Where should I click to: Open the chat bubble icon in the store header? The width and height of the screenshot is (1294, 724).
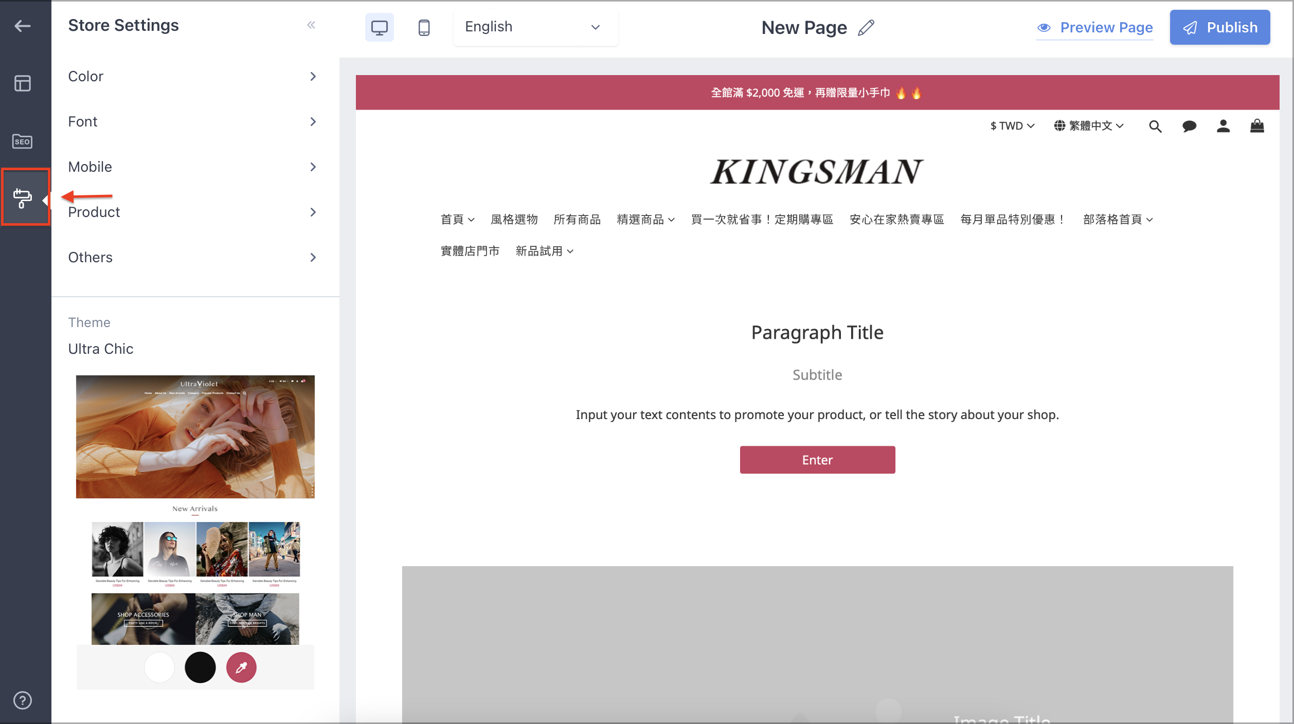tap(1189, 126)
